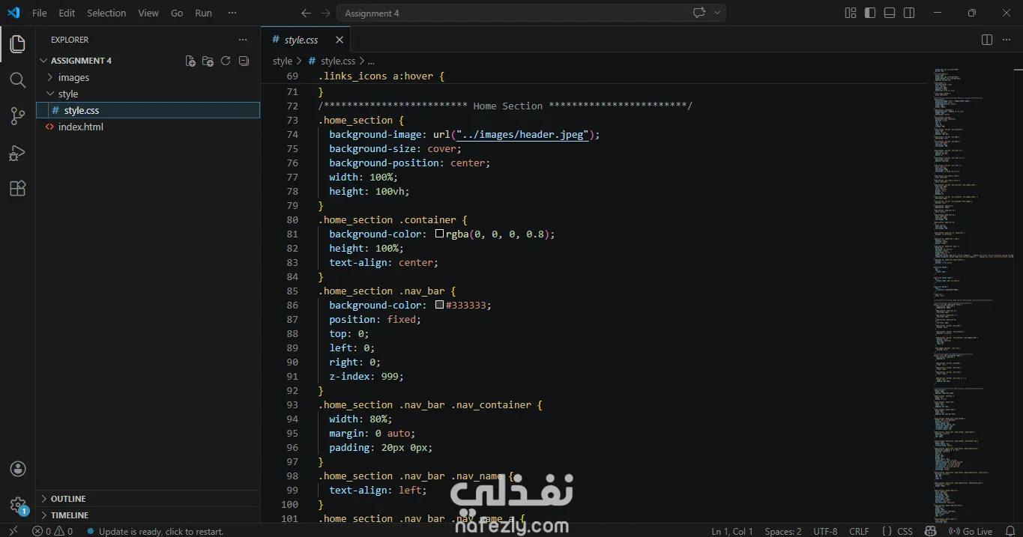1023x537 pixels.
Task: Split the editor to the right
Action: (987, 40)
